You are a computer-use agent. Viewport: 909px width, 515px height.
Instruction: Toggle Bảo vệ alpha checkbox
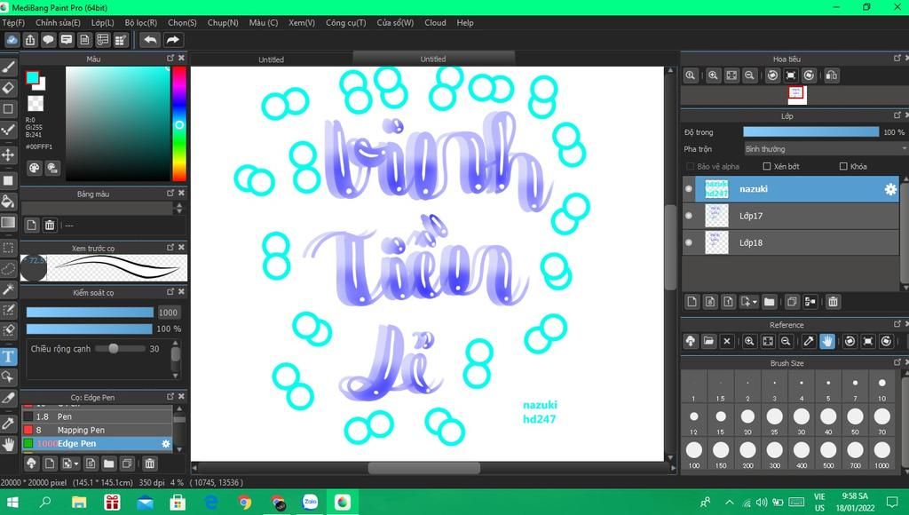[x=690, y=166]
